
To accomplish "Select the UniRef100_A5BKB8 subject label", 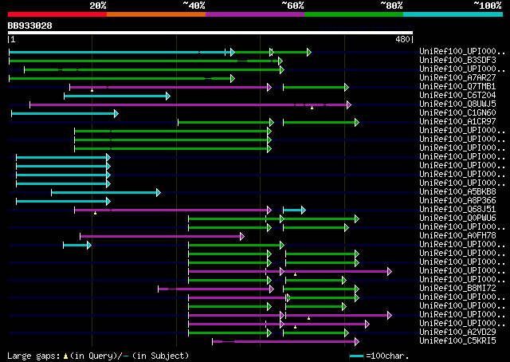I will point(457,191).
